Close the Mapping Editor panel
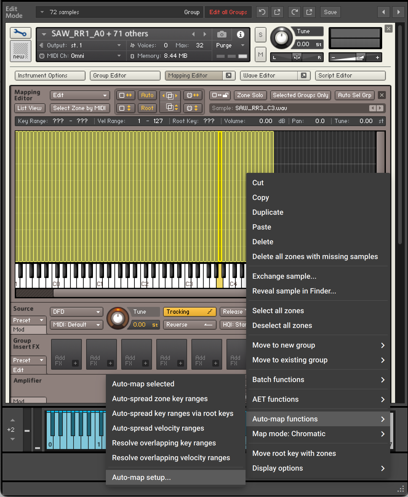The height and width of the screenshot is (497, 408). pyautogui.click(x=382, y=95)
